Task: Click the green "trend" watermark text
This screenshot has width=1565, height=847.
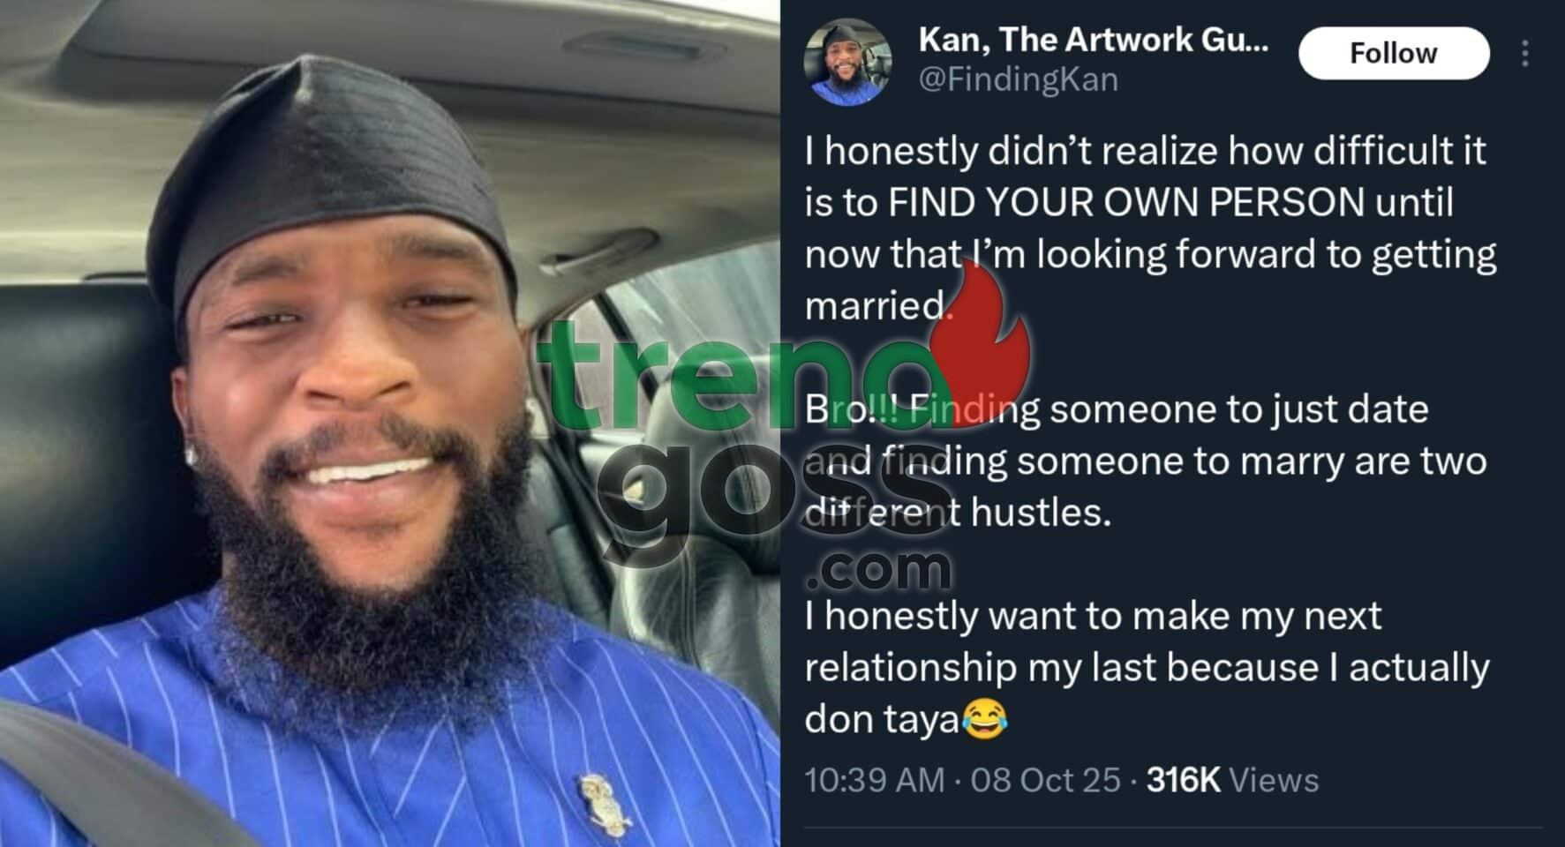Action: pyautogui.click(x=733, y=379)
